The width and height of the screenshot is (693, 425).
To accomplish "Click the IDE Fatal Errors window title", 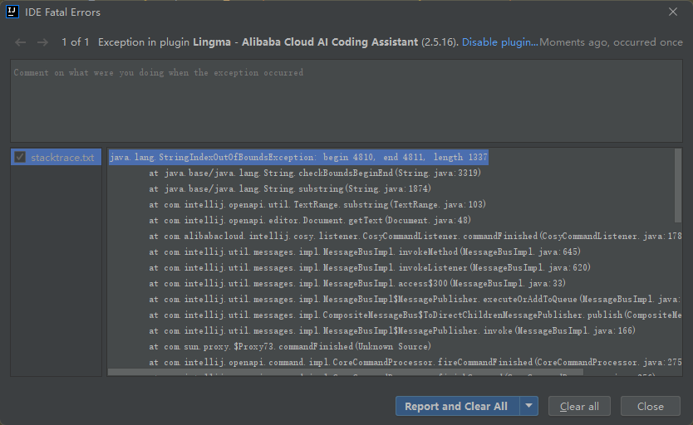I will [63, 12].
